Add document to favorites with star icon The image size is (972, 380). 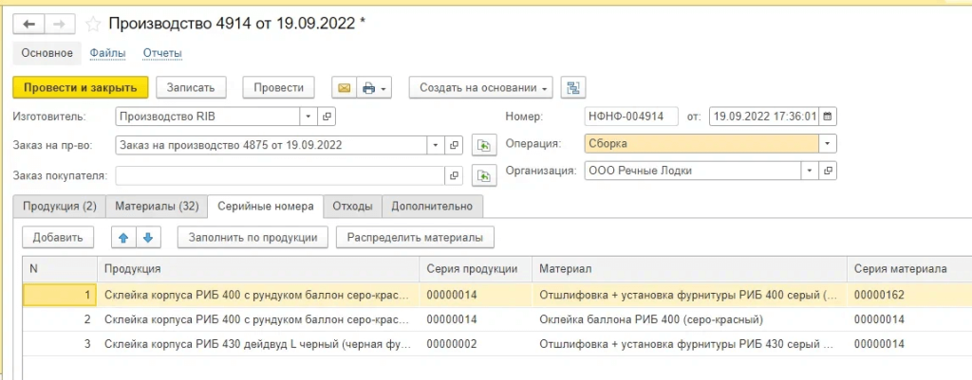pos(93,23)
